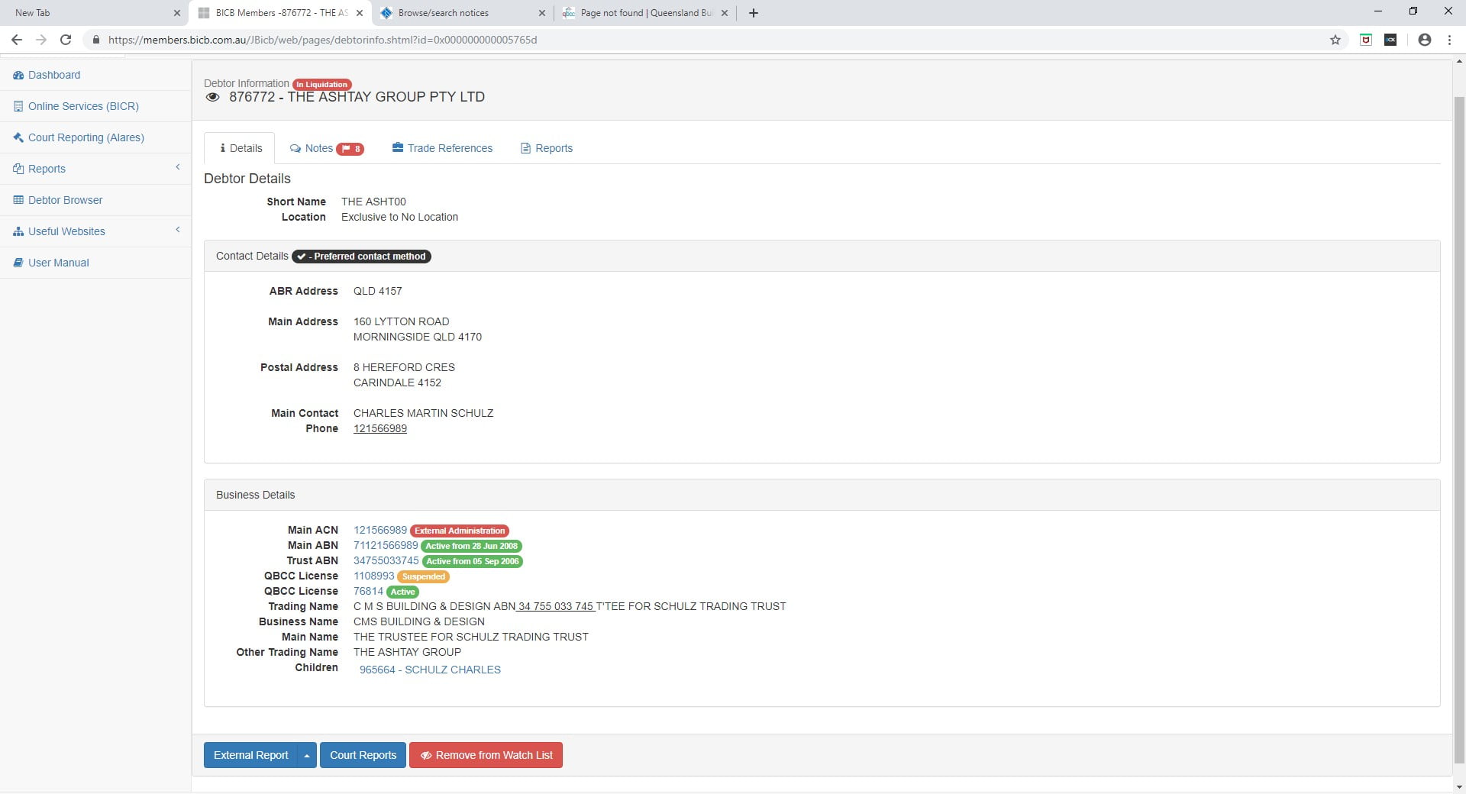This screenshot has height=794, width=1466.
Task: Click the Court Reports button
Action: click(x=363, y=755)
